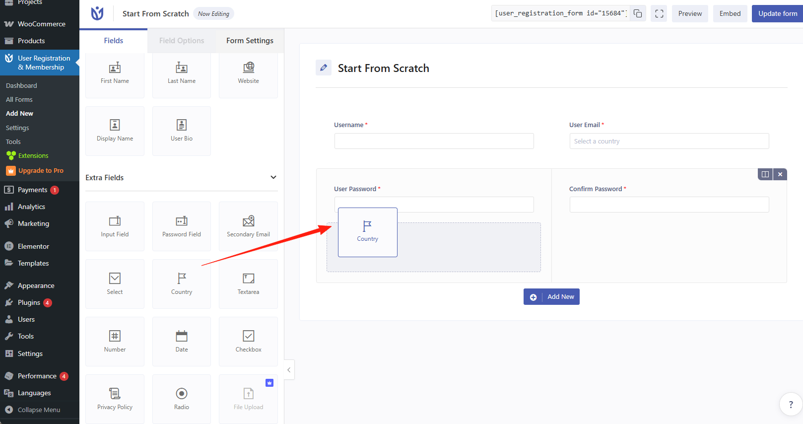Viewport: 803px width, 424px height.
Task: Select the Checkbox field
Action: [x=248, y=341]
